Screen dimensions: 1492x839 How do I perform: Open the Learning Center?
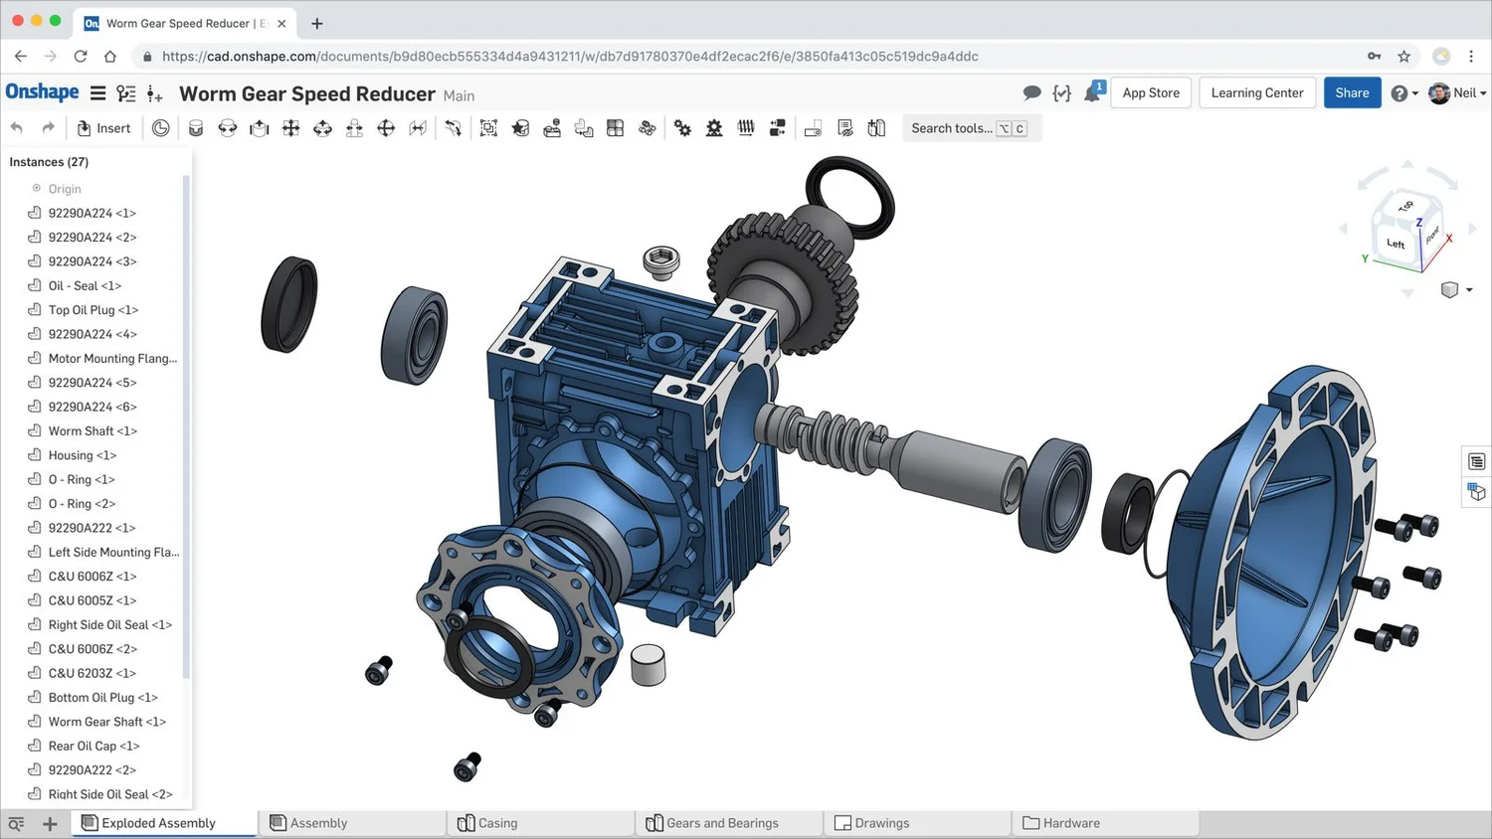(x=1256, y=92)
